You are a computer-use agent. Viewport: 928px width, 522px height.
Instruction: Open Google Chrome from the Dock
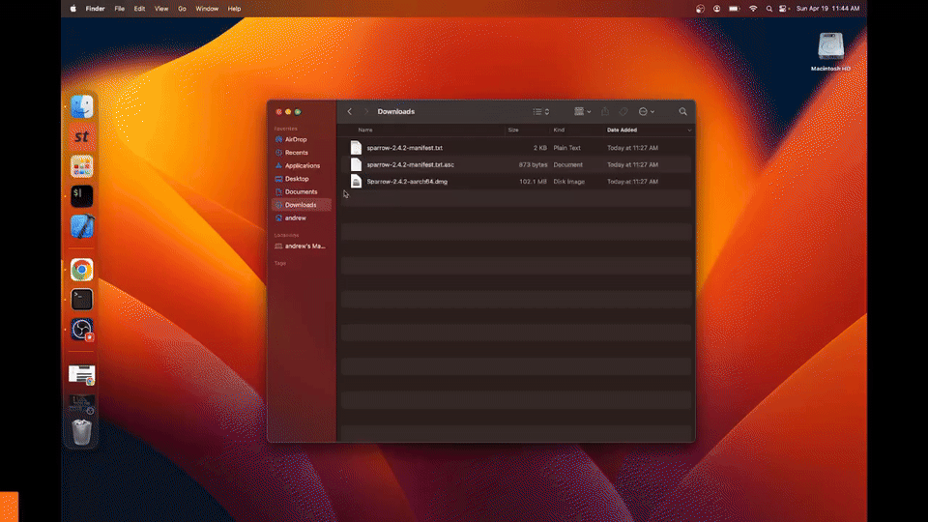click(82, 271)
